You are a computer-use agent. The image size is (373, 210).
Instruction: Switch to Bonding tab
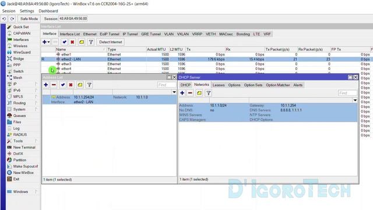click(243, 34)
